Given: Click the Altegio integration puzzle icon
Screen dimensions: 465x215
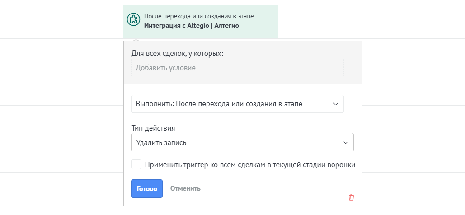Looking at the screenshot, I should 133,19.
